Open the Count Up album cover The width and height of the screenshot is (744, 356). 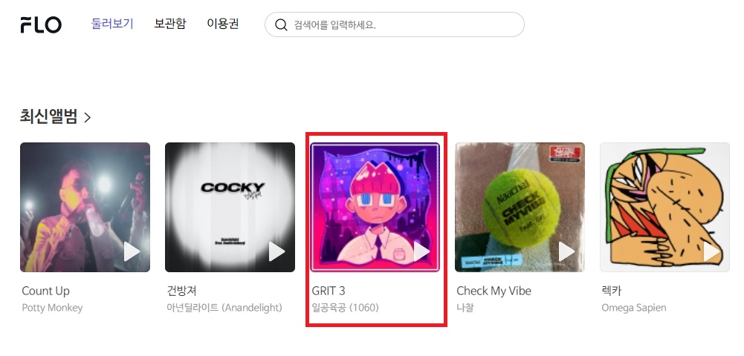pyautogui.click(x=85, y=208)
